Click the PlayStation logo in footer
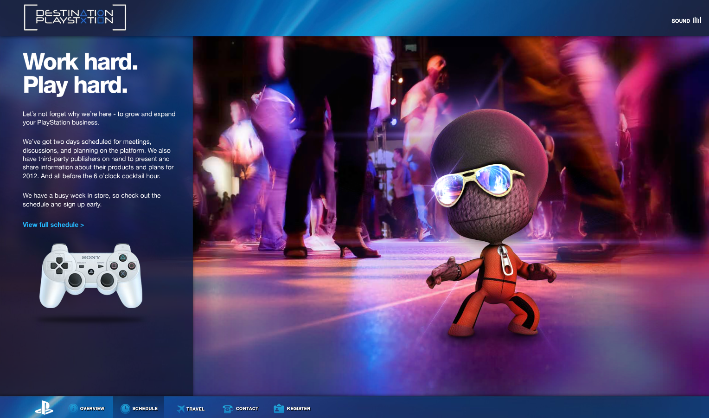 click(x=44, y=408)
